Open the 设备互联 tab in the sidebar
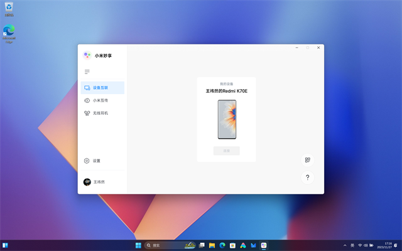Image resolution: width=402 pixels, height=251 pixels. point(102,88)
